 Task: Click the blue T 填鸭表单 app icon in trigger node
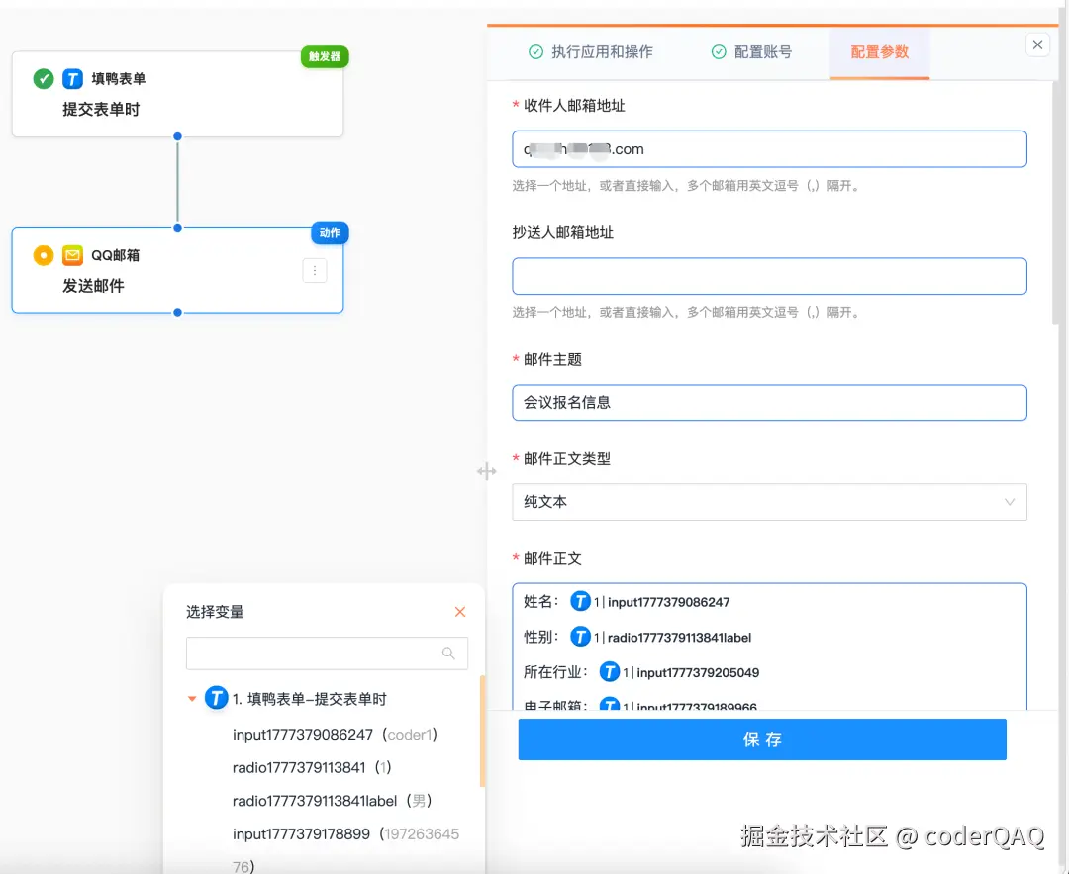pyautogui.click(x=72, y=79)
